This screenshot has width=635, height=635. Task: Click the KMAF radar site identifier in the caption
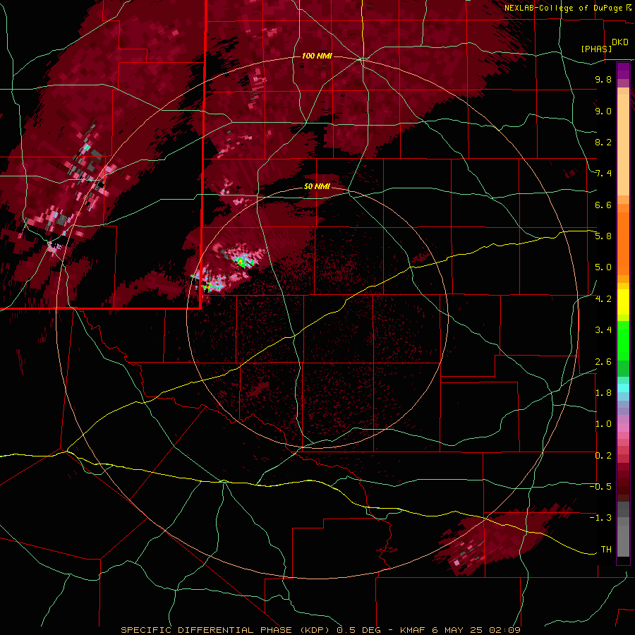point(414,630)
